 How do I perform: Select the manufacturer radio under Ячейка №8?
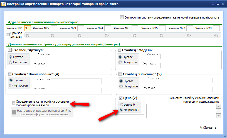pyautogui.click(x=216, y=36)
